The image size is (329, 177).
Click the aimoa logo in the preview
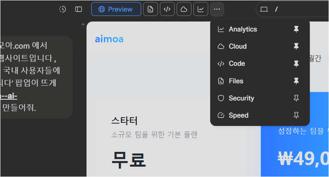[x=109, y=39]
